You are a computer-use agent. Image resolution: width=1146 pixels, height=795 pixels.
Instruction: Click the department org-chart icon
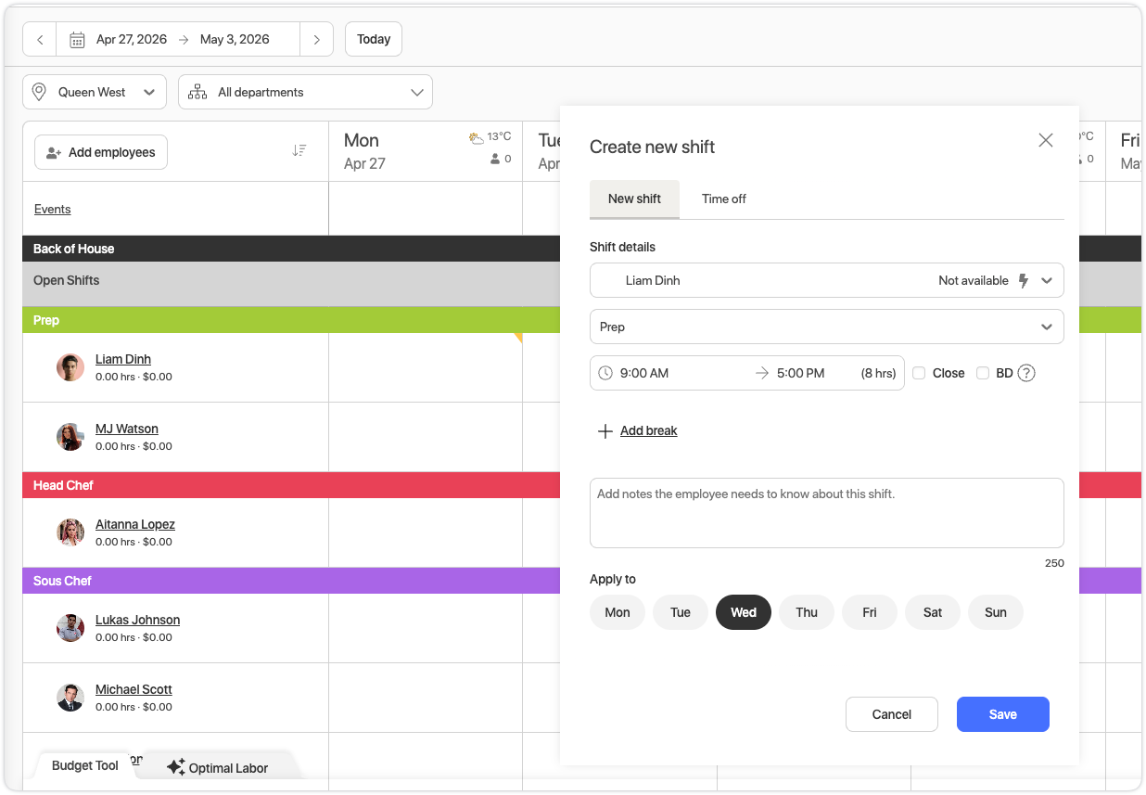196,92
